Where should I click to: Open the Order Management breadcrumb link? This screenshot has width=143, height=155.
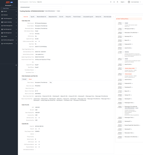24,2
